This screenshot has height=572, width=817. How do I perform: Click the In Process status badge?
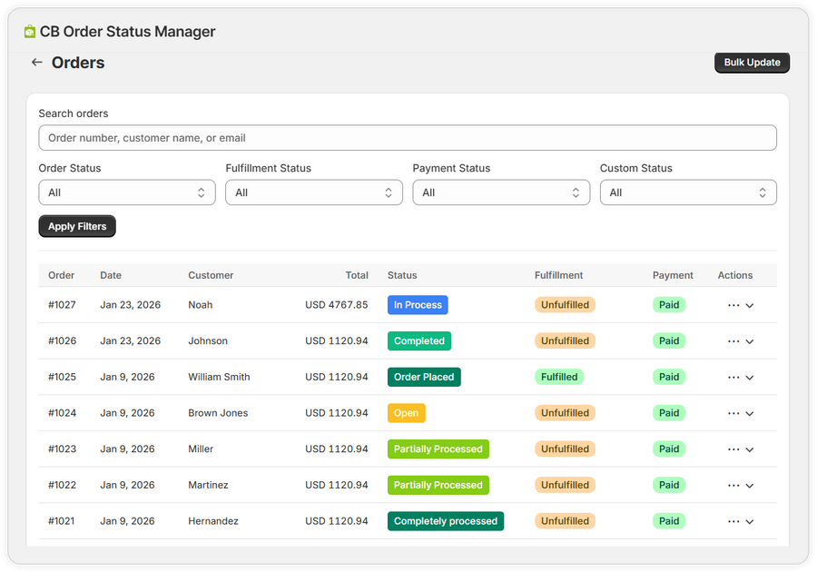click(x=418, y=305)
